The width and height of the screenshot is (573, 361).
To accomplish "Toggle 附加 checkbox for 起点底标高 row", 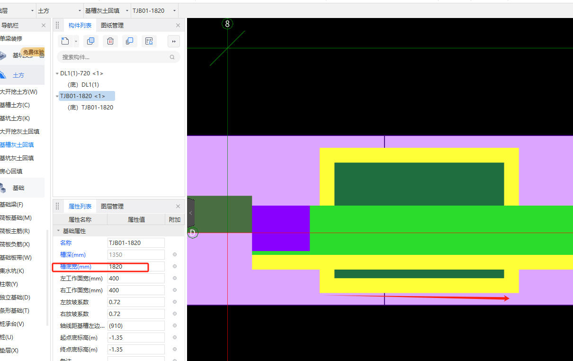I will click(x=175, y=337).
